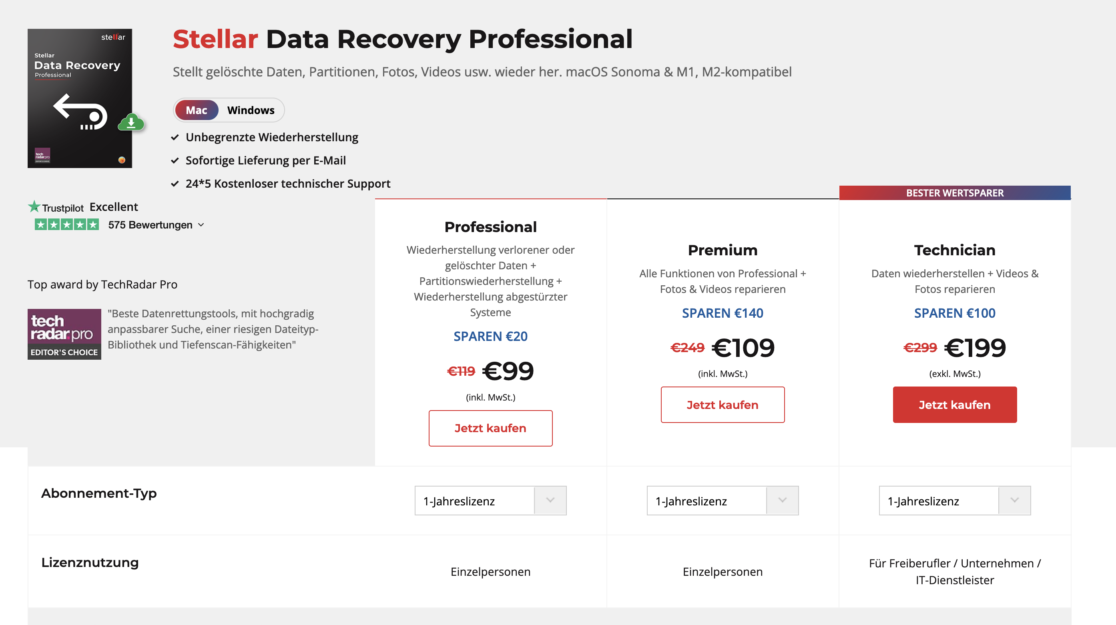Buy the Professional plan with Jetzt kaufen
Viewport: 1116px width, 625px height.
(x=490, y=428)
